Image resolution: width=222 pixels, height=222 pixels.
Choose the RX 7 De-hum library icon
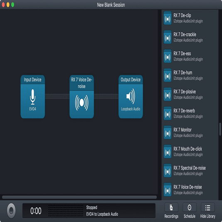point(168,76)
